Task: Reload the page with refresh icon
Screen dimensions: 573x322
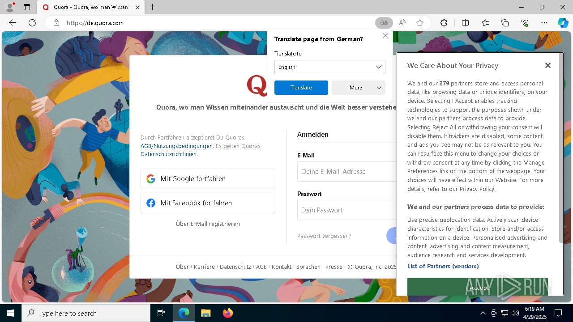Action: point(32,23)
